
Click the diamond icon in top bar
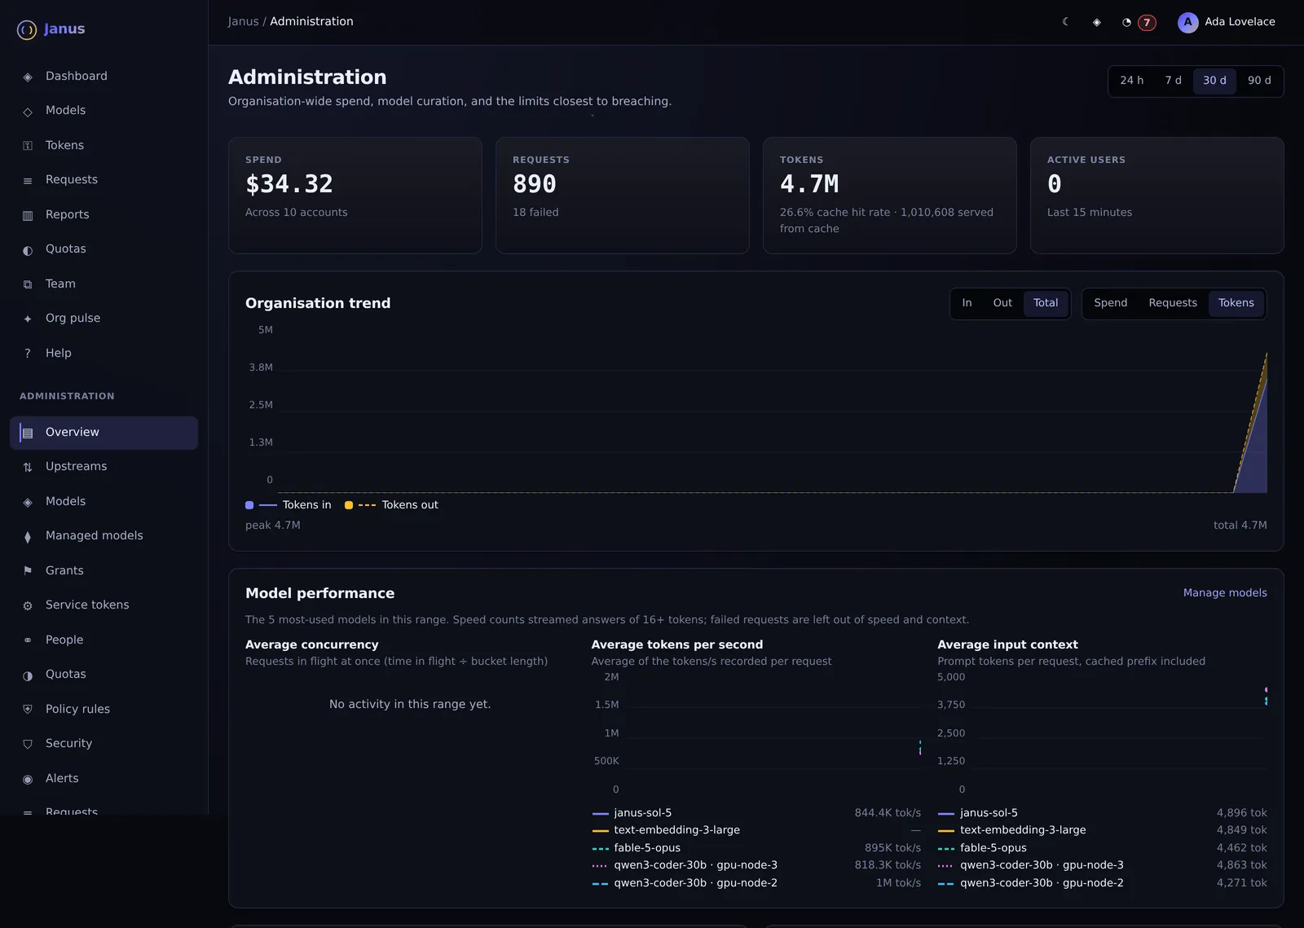tap(1097, 22)
